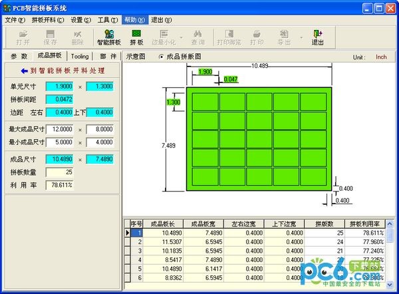Select the 成品拼版图 radio button
The image size is (399, 294).
point(161,57)
